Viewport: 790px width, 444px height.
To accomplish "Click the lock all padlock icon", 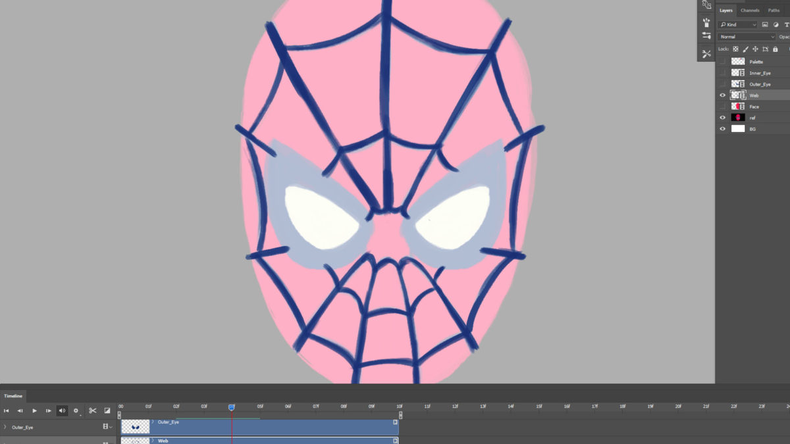I will coord(775,49).
